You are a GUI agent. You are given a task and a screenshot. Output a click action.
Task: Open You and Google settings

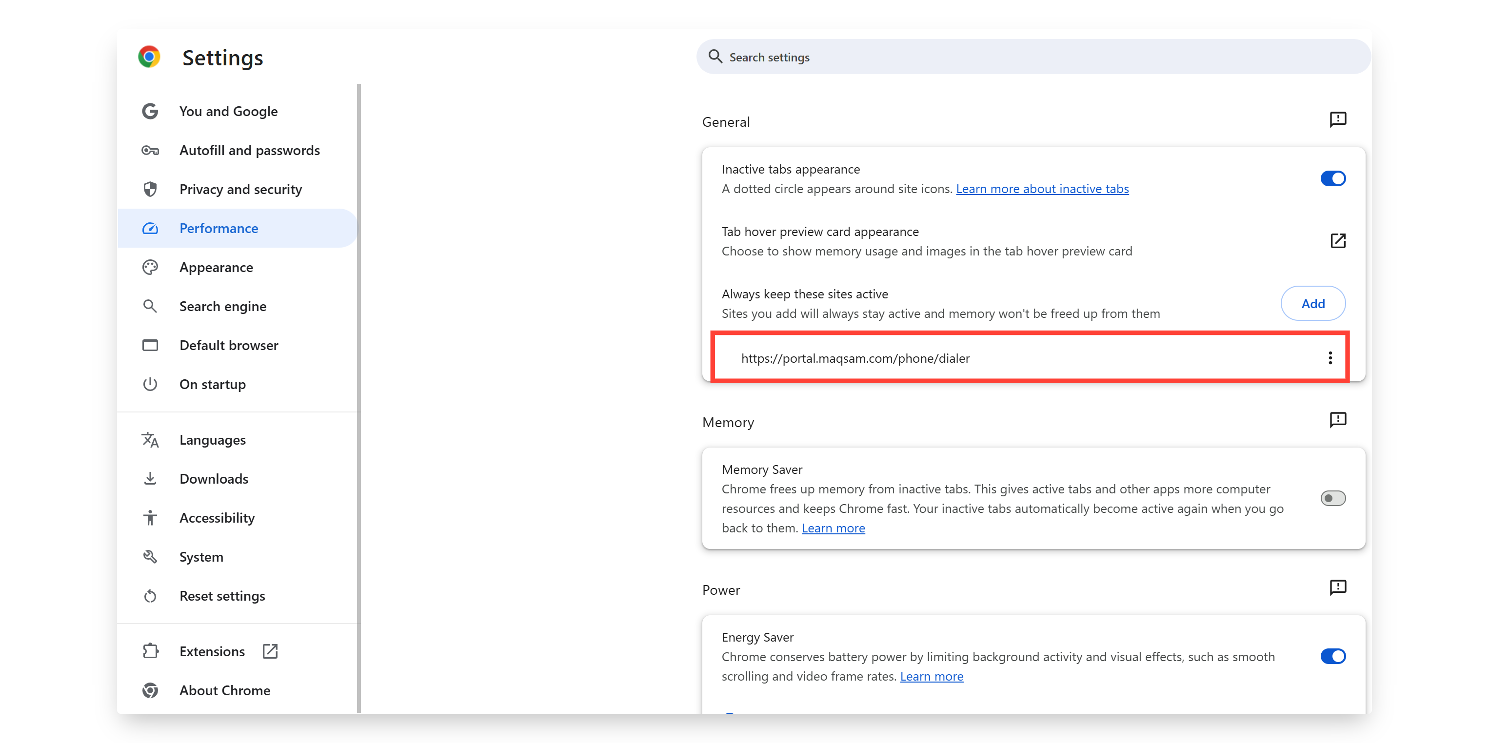pyautogui.click(x=237, y=111)
